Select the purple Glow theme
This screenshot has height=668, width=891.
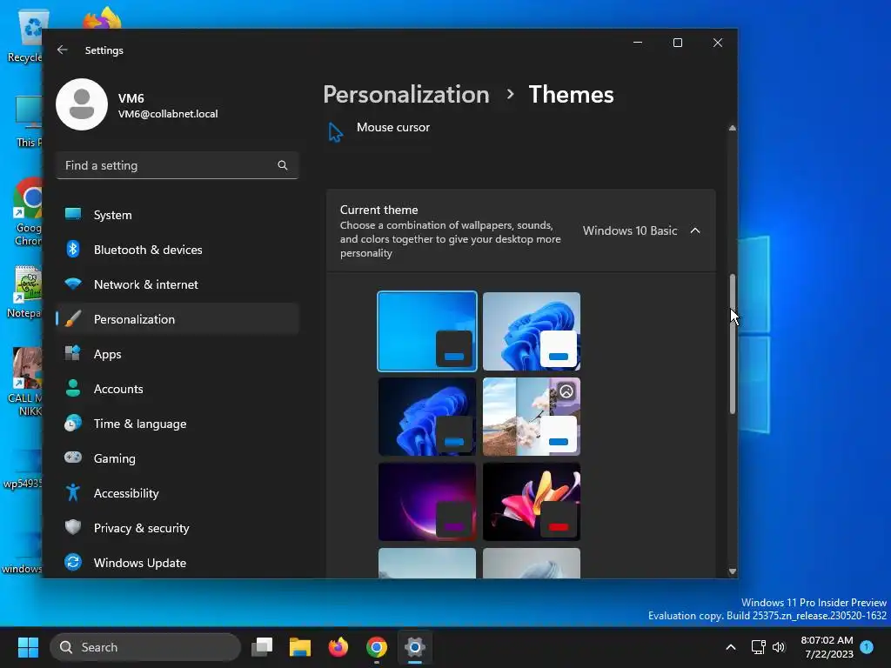(x=427, y=502)
